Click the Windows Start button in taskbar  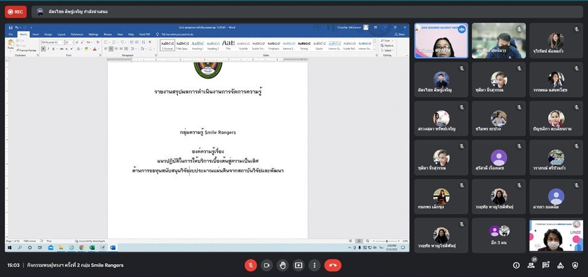click(10, 247)
